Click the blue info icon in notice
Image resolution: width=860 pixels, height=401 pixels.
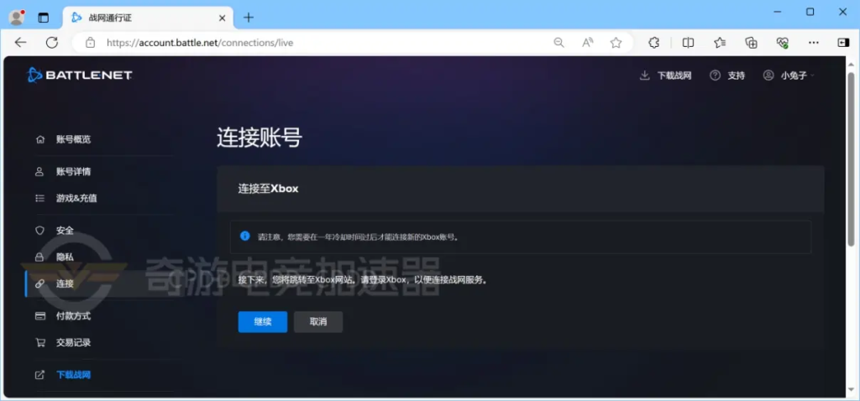pyautogui.click(x=245, y=236)
